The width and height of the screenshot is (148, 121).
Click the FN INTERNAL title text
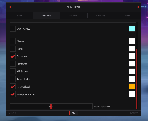tap(74, 7)
